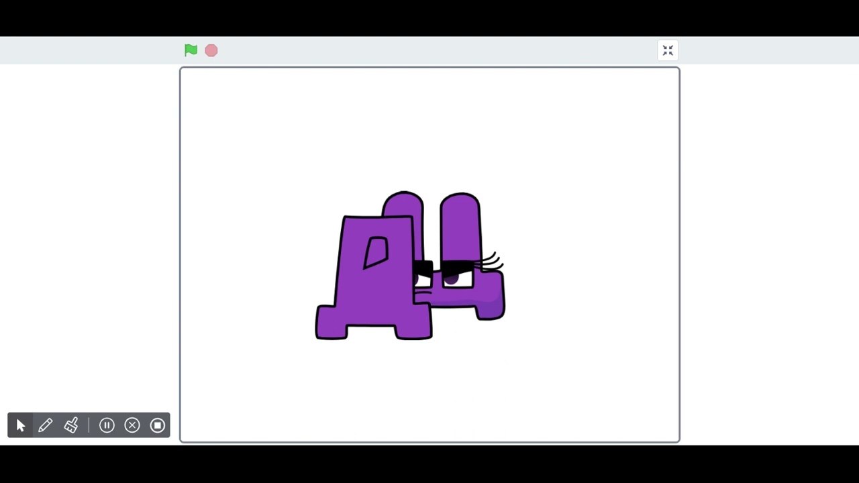Select the pencil drawing tool
This screenshot has height=483, width=859.
46,425
